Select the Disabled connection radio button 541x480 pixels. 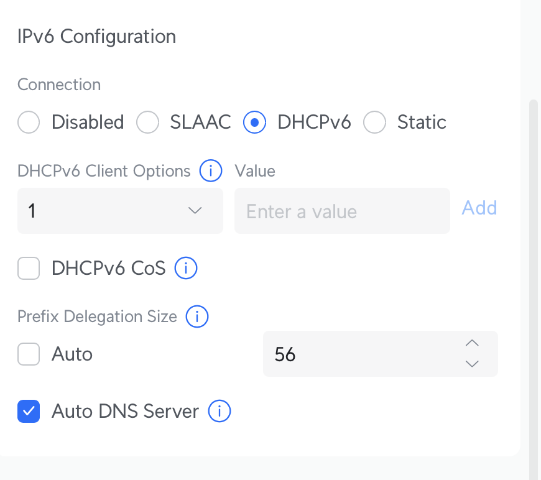click(x=29, y=122)
